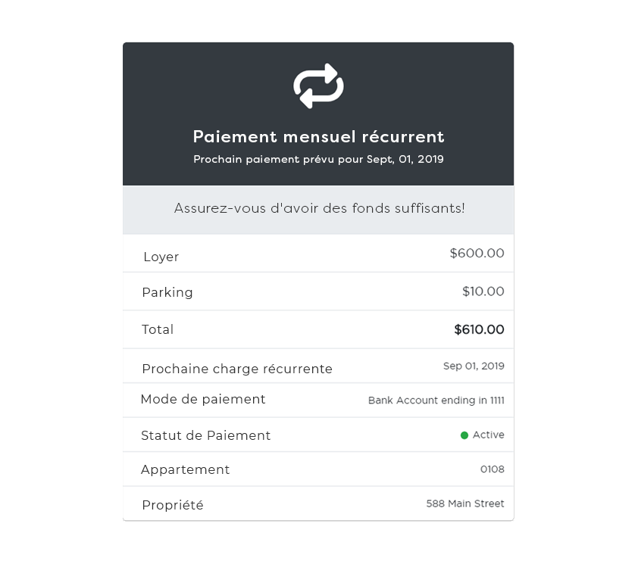The height and width of the screenshot is (564, 638).
Task: Click the green Active status dot
Action: [464, 435]
